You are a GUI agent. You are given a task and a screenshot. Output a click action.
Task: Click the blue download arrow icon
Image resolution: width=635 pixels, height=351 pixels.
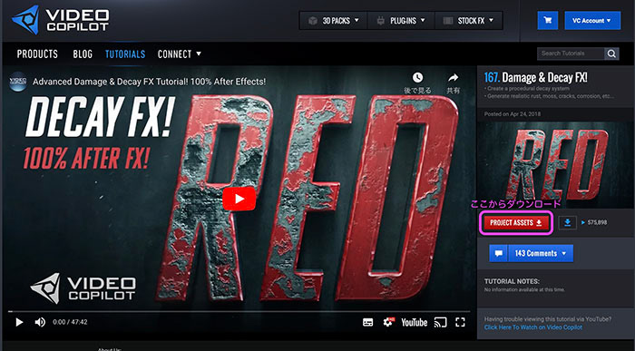point(567,222)
